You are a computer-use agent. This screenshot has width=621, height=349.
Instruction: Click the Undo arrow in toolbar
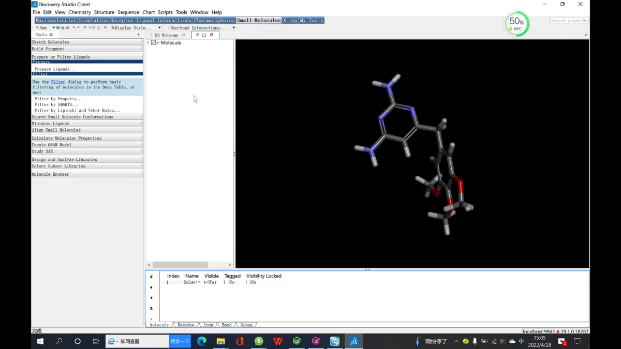(74, 28)
